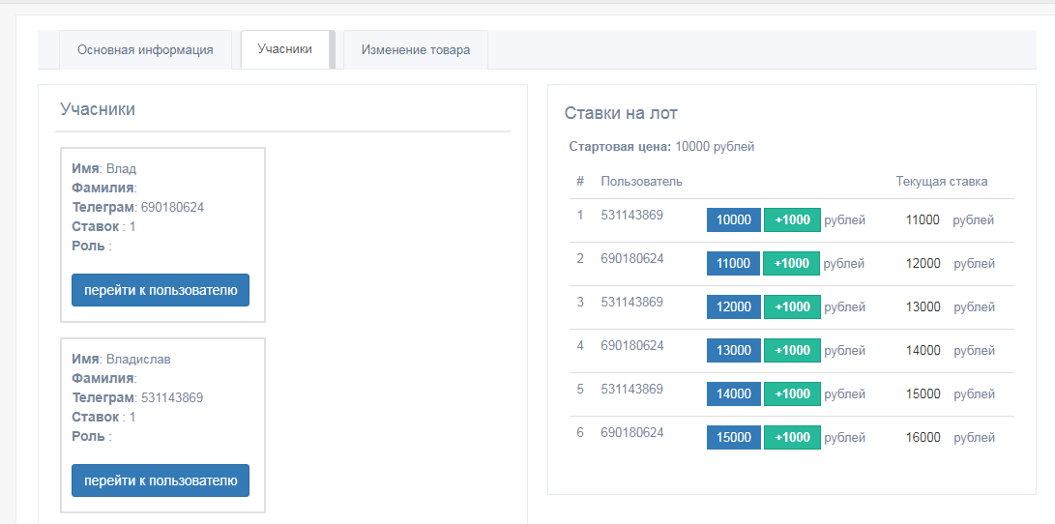This screenshot has height=524, width=1055.
Task: Click the blue 10000 bid button
Action: click(733, 220)
